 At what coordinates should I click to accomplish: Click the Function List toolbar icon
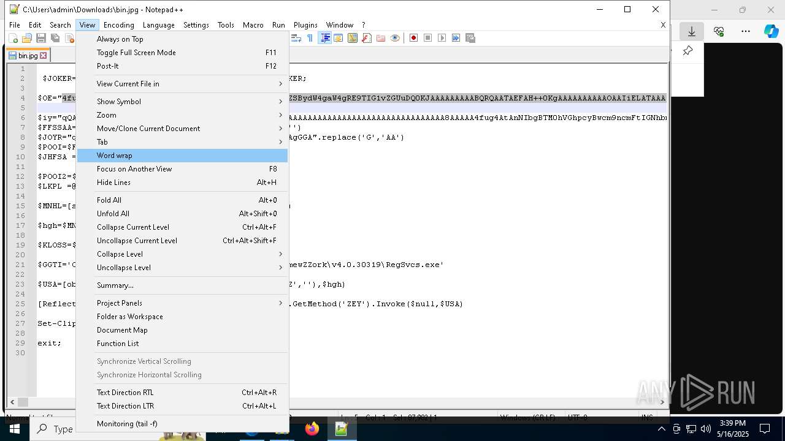pos(366,38)
